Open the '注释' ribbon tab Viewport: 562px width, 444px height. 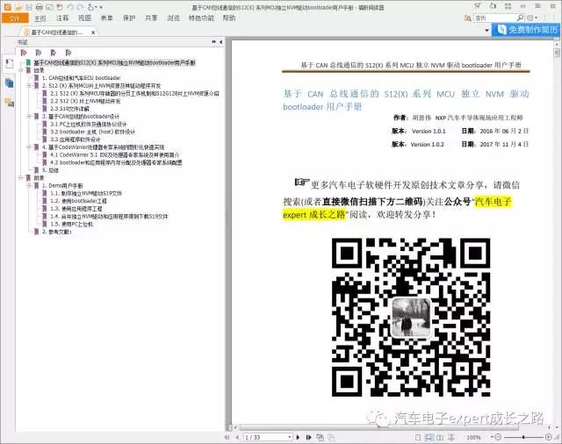(x=62, y=18)
